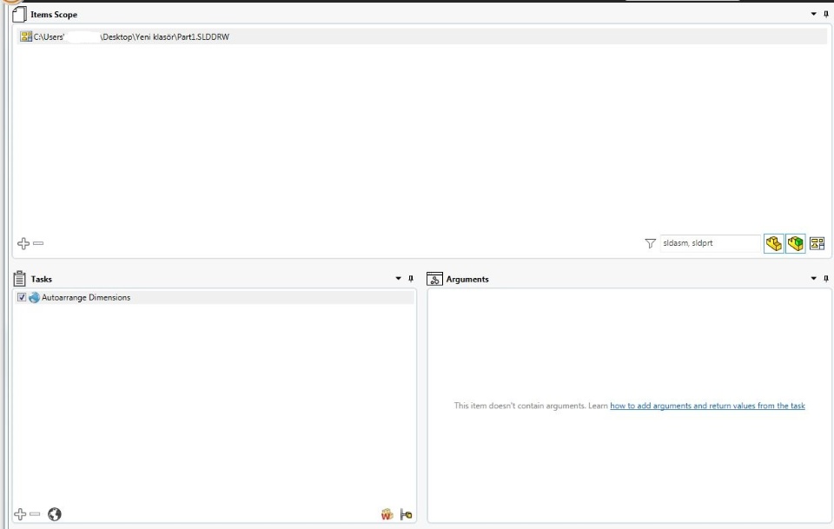Image resolution: width=834 pixels, height=529 pixels.
Task: Select the Part1.SLDDRW file row
Action: coord(421,36)
